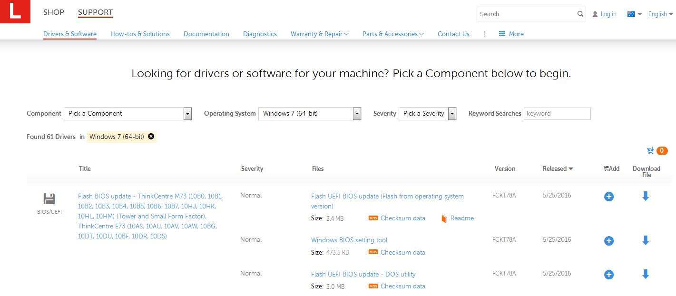Click the FCKT78A version of Windows BIOS setting tool
Screen dimensions: 676x296
504,240
